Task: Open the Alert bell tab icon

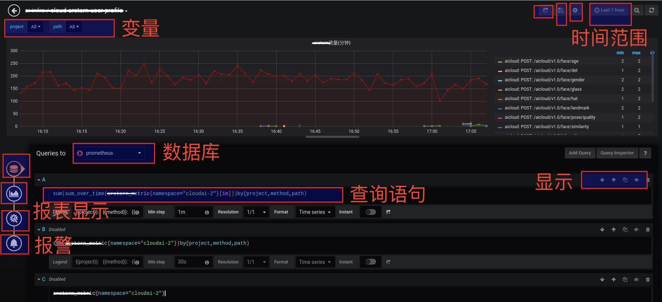Action: click(14, 243)
